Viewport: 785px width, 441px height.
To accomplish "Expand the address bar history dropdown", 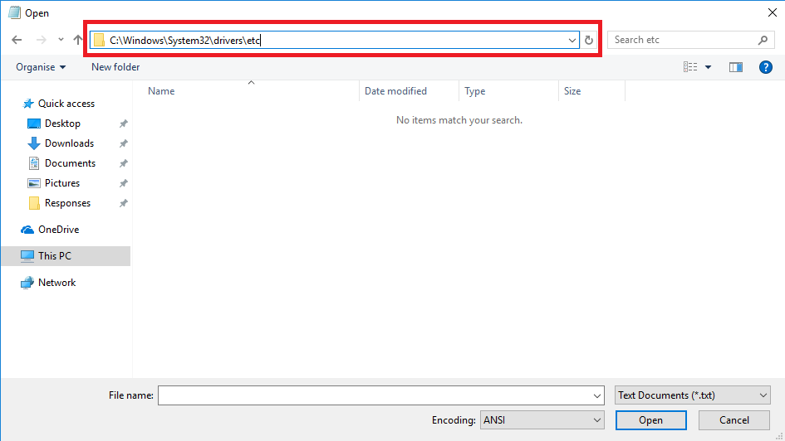I will click(572, 40).
